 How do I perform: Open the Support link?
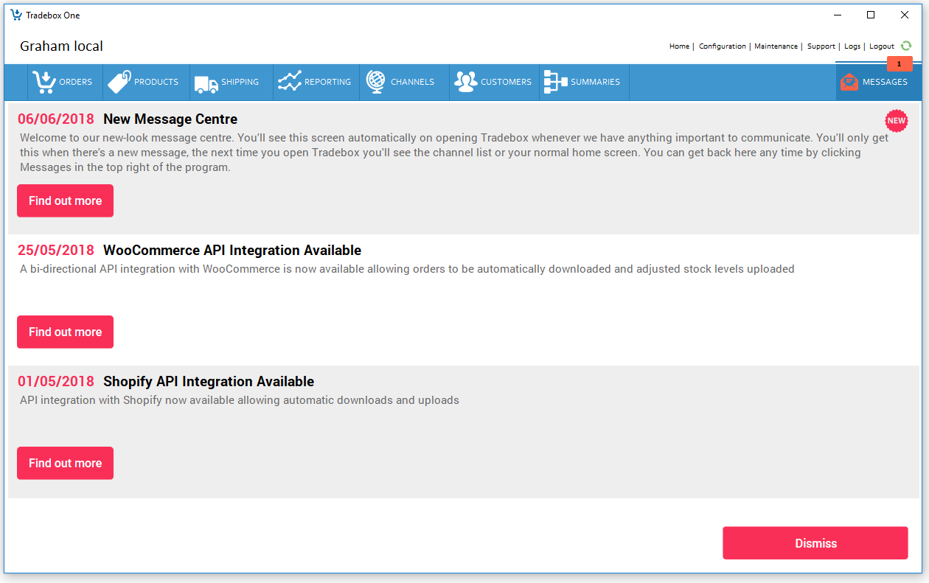[821, 46]
